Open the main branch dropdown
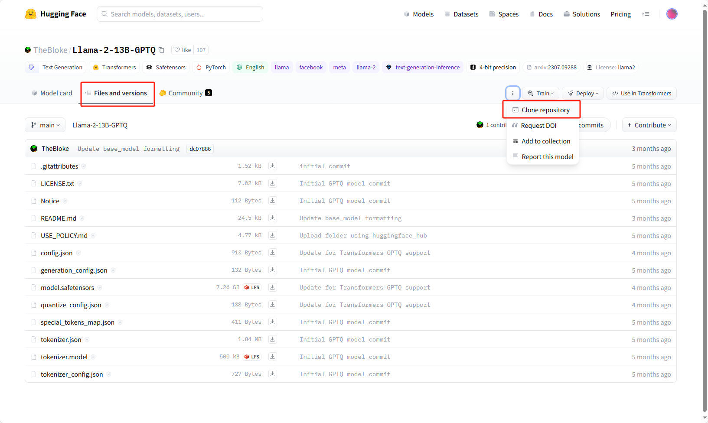The height and width of the screenshot is (423, 708). (x=45, y=125)
